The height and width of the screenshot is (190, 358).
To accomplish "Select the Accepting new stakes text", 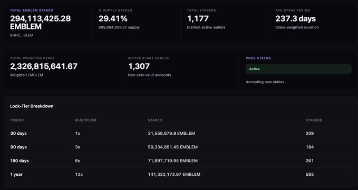I will [265, 82].
